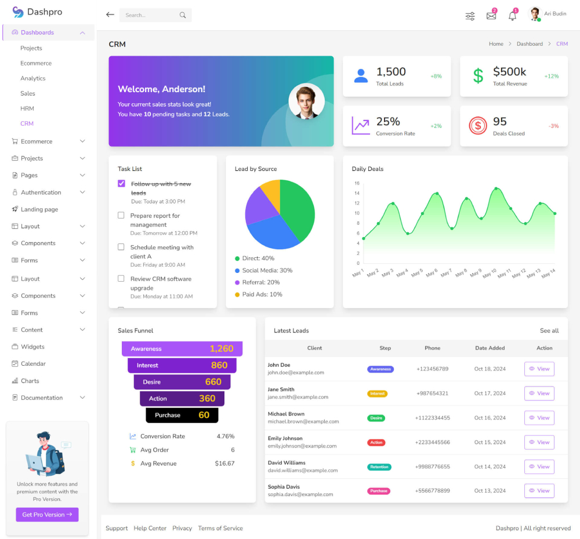Open 'See all' latest leads link
The image size is (580, 539).
(x=549, y=330)
